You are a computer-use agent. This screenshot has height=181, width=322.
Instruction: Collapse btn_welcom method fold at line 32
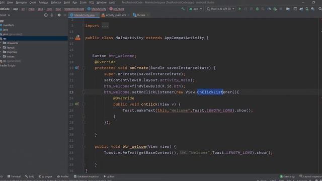84,146
